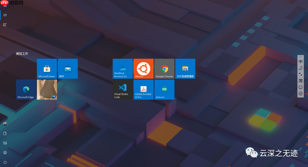The height and width of the screenshot is (167, 308).
Task: Switch to the pinned tiles view
Action: pos(5,15)
